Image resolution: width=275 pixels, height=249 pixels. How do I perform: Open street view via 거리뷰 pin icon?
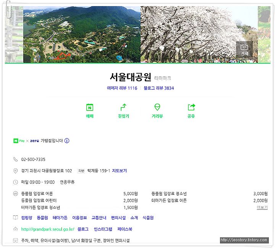157,107
